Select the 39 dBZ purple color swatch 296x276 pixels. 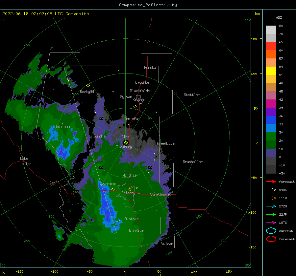[271, 112]
